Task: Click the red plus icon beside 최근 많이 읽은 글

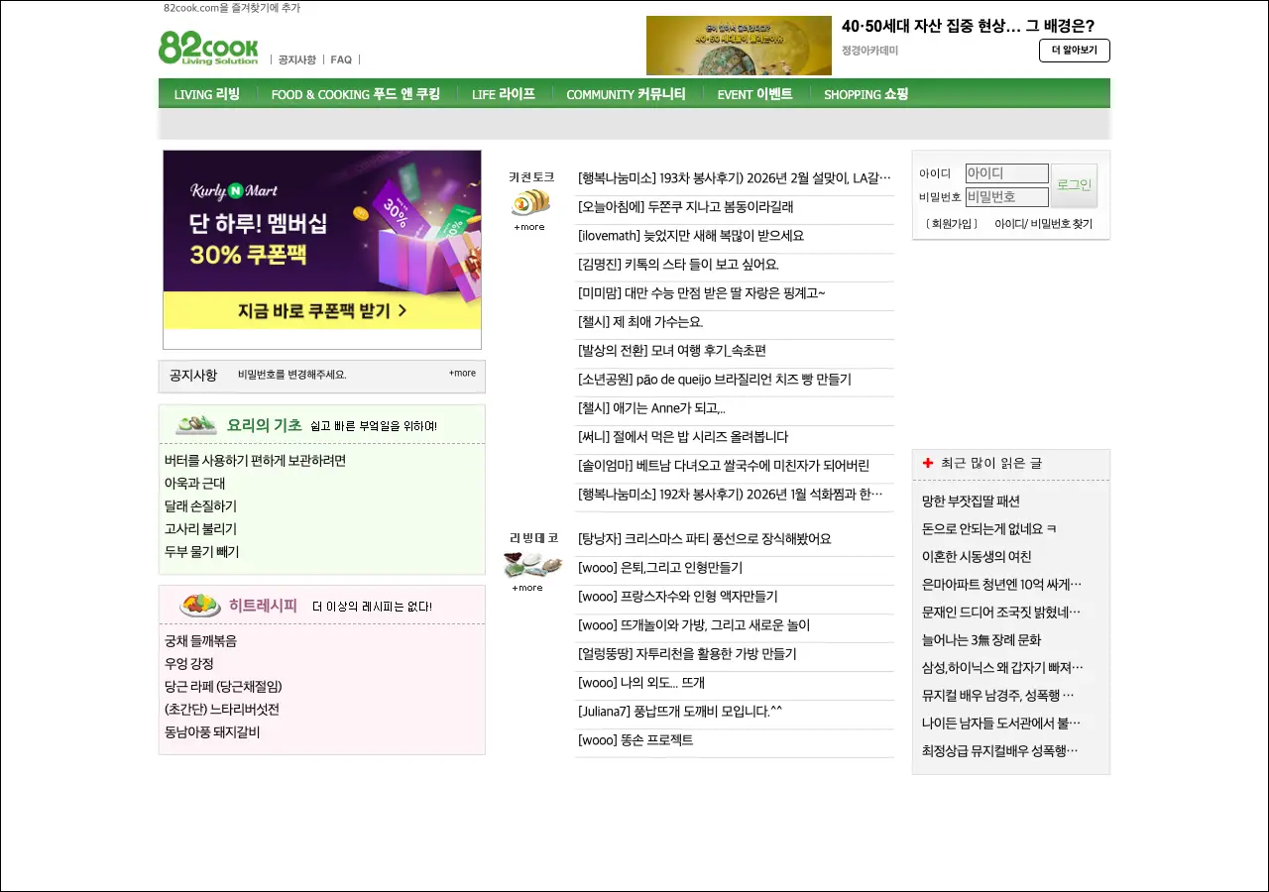Action: (x=928, y=463)
